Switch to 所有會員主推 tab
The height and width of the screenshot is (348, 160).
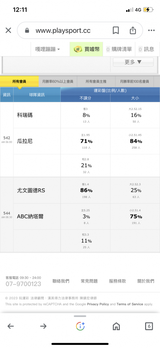pyautogui.click(x=96, y=81)
